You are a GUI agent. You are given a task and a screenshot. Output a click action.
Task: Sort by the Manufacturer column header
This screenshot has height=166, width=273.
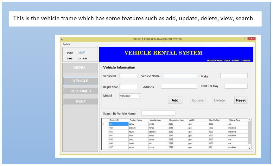tap(155, 120)
